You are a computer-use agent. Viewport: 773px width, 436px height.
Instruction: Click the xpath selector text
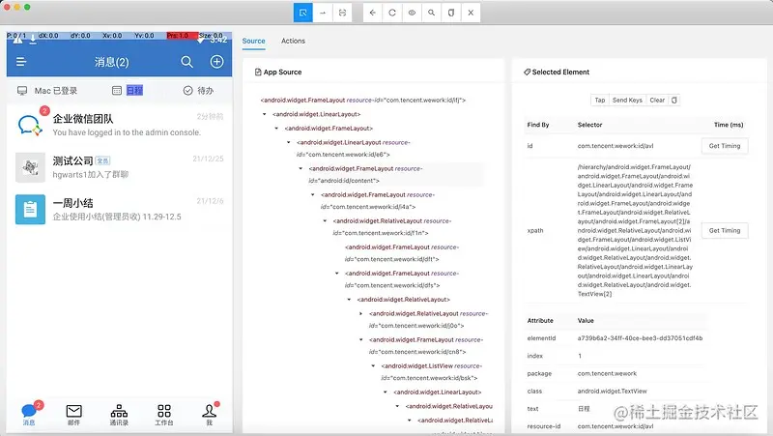pos(635,230)
